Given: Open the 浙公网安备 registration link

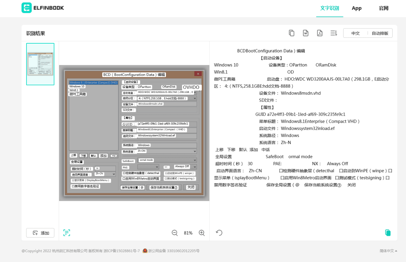Looking at the screenshot, I should tap(174, 251).
